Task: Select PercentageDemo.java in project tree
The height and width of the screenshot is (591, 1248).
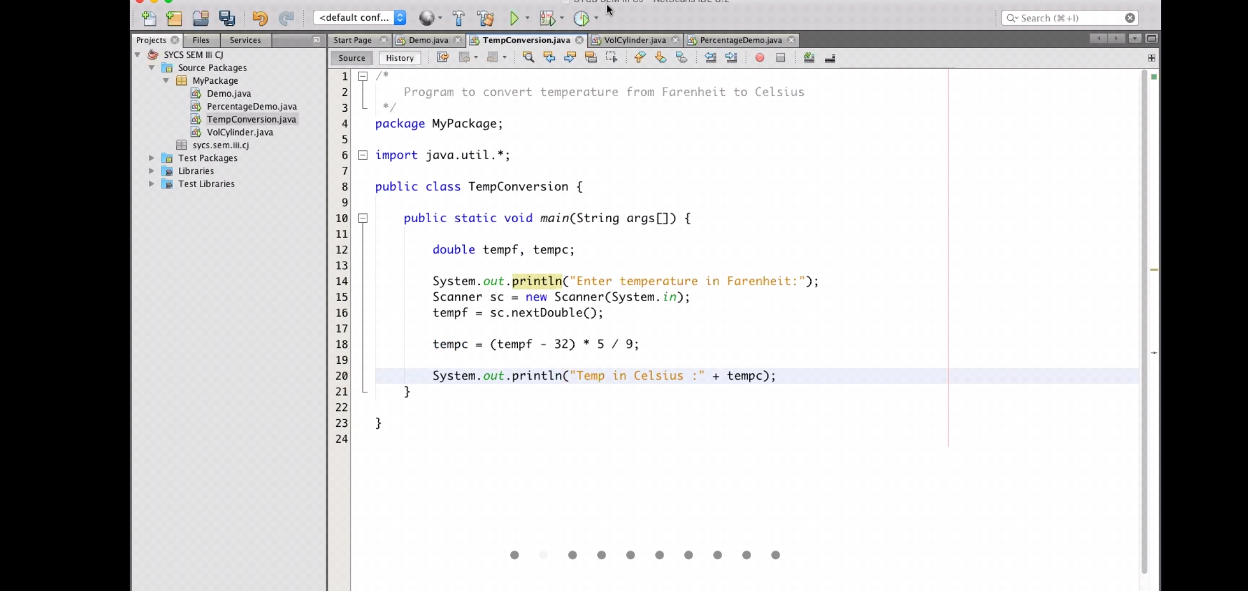Action: pos(251,106)
